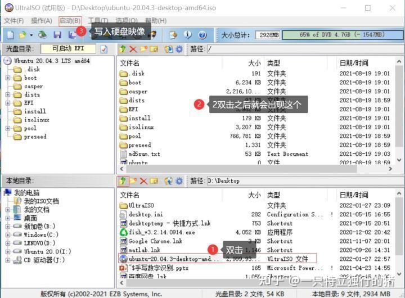Click the 我的电脑 computer icon
The height and width of the screenshot is (298, 405).
8,192
